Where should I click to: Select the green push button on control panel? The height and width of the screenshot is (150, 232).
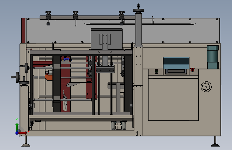156,72
